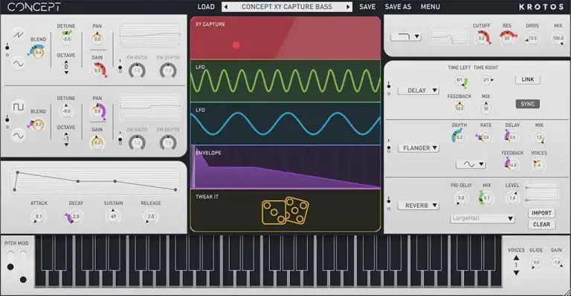Click the envelope graph peak point

18,173
